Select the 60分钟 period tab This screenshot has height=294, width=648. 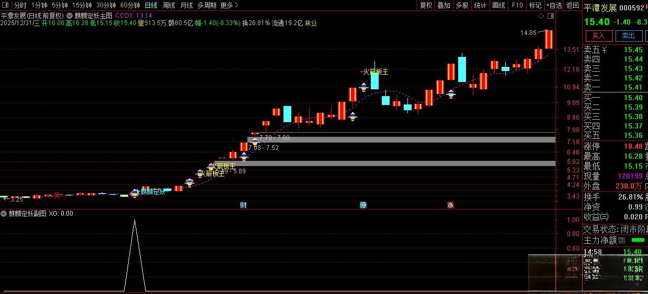130,5
